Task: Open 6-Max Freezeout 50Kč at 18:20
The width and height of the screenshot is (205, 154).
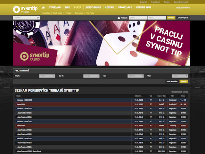Action: point(101,147)
